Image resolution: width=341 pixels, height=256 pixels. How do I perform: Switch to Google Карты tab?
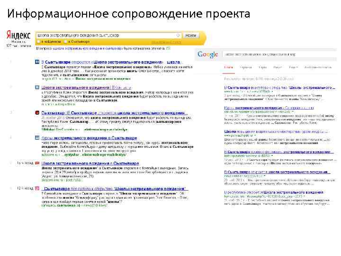[x=263, y=67]
